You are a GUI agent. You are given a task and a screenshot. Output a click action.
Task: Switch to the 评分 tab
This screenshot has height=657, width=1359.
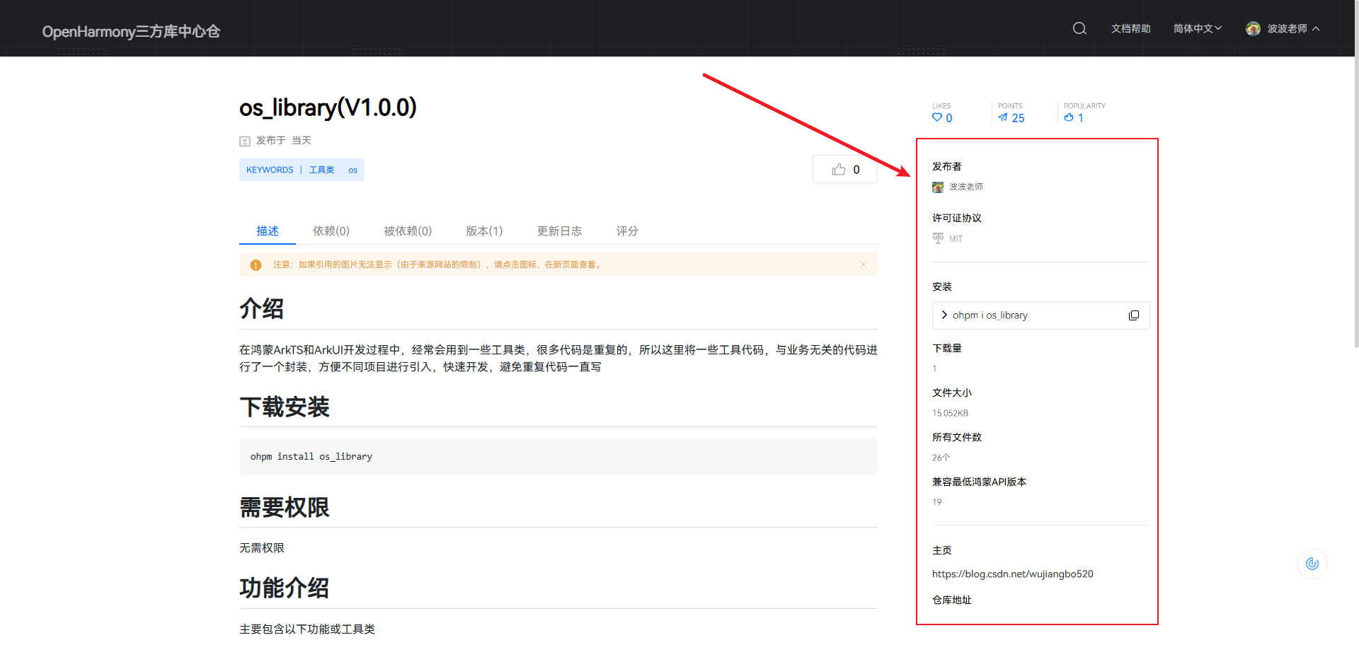[627, 231]
